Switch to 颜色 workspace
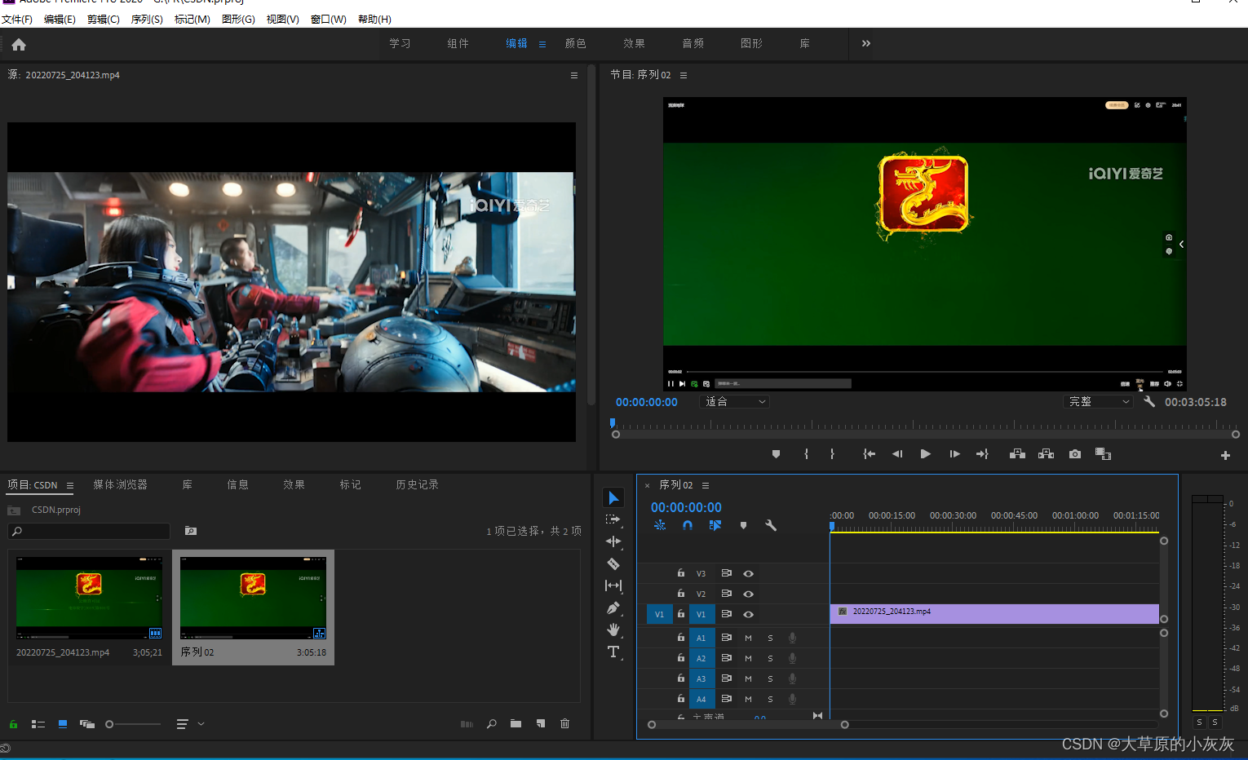The image size is (1248, 760). click(x=576, y=43)
